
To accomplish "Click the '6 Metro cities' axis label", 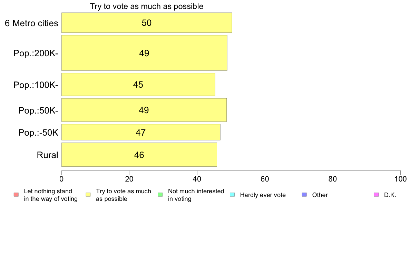I will (x=31, y=23).
